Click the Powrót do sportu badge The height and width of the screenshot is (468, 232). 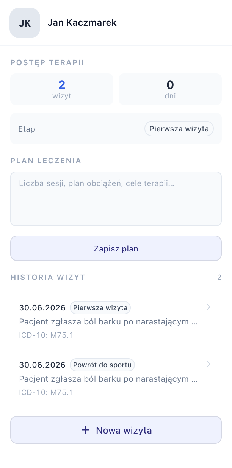pyautogui.click(x=102, y=365)
